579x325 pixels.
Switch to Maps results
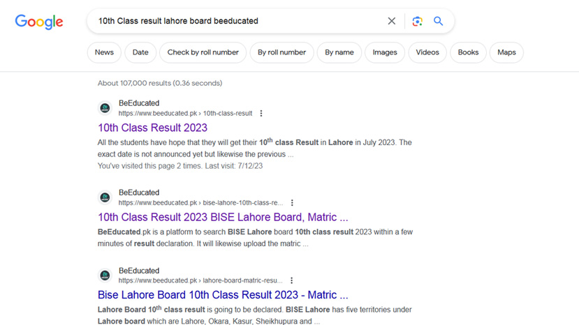coord(506,52)
